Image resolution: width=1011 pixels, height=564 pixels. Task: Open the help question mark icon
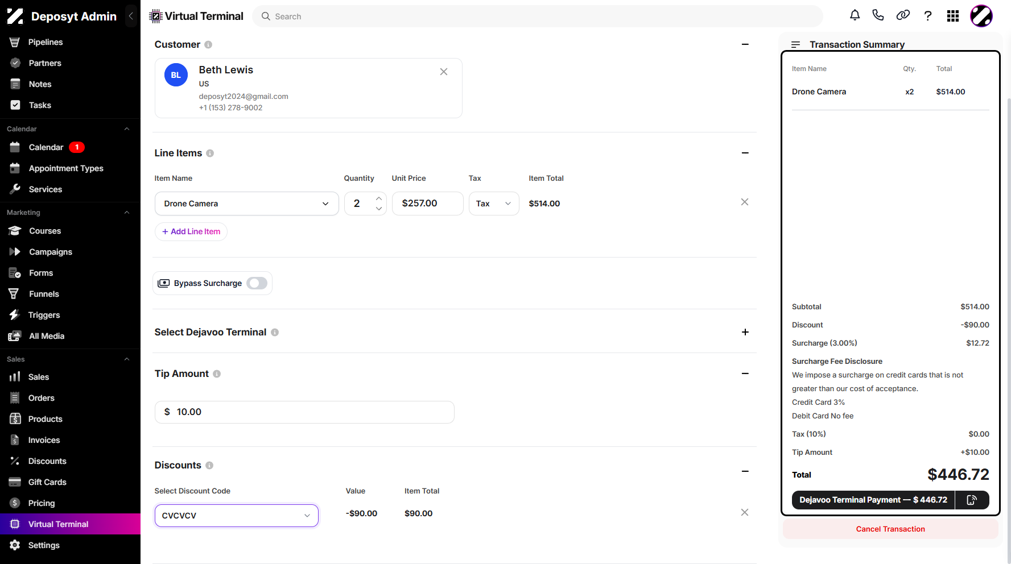click(x=928, y=16)
